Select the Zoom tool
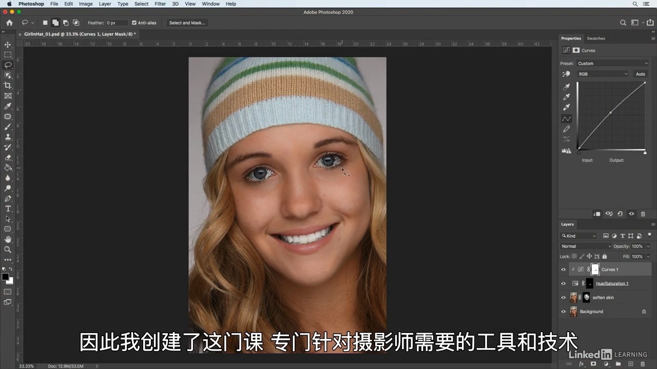 [8, 250]
